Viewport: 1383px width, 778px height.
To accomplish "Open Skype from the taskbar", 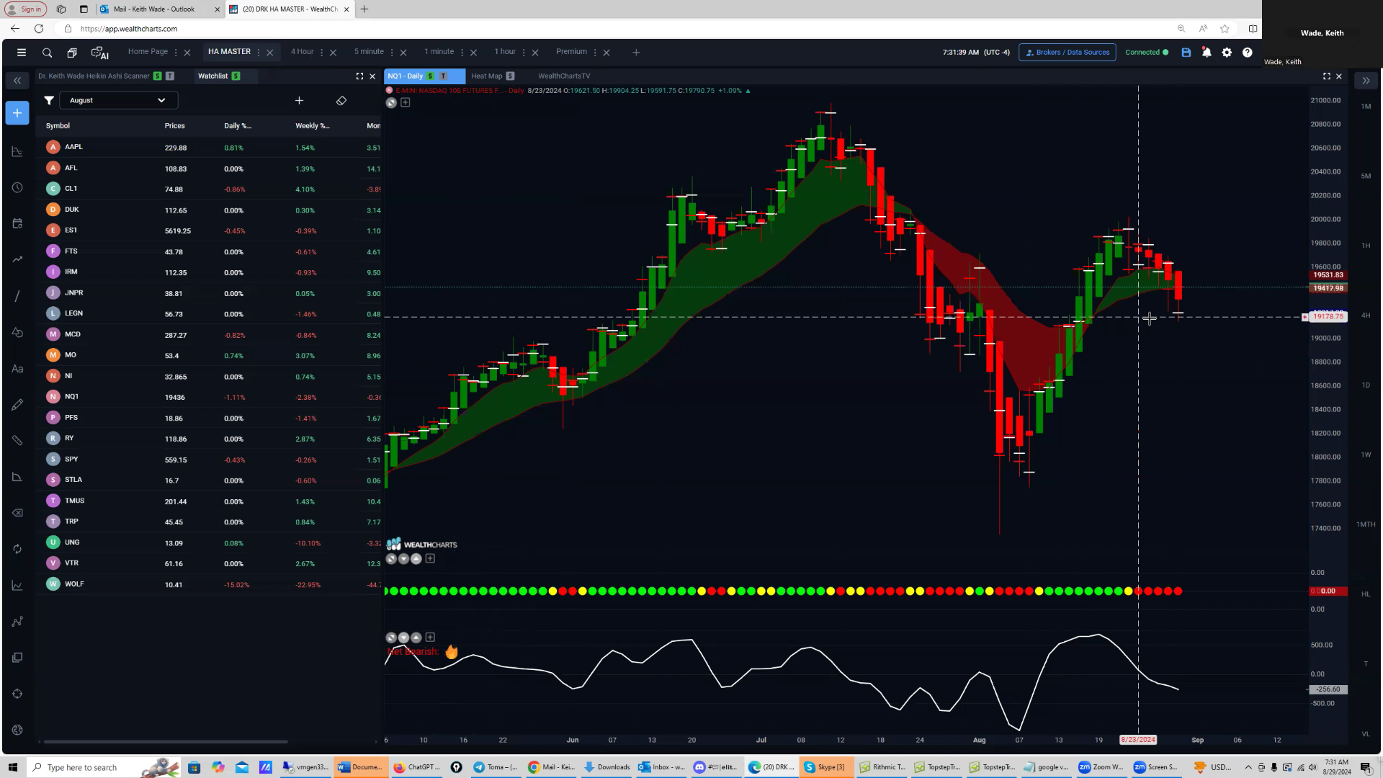I will pyautogui.click(x=827, y=767).
